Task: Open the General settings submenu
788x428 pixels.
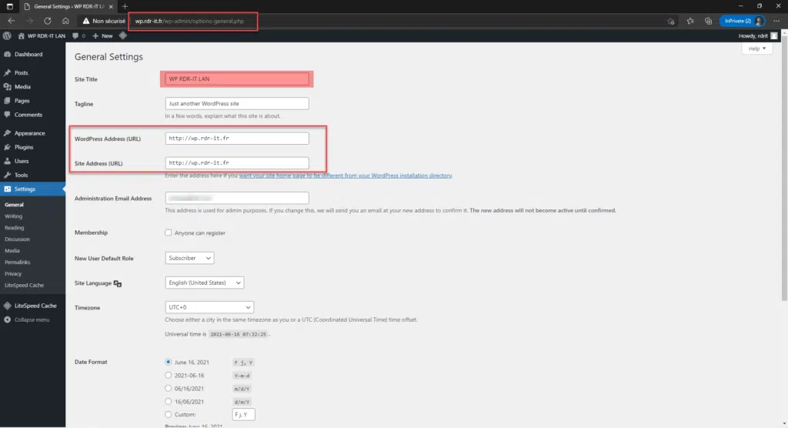Action: click(x=14, y=205)
